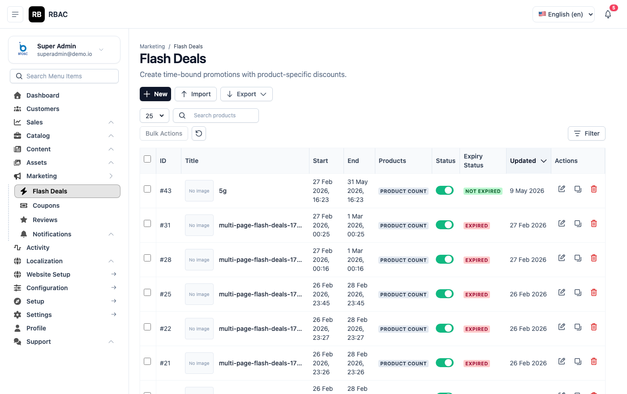Edit flash deal #28
Screen dimensions: 627x394
(562, 258)
